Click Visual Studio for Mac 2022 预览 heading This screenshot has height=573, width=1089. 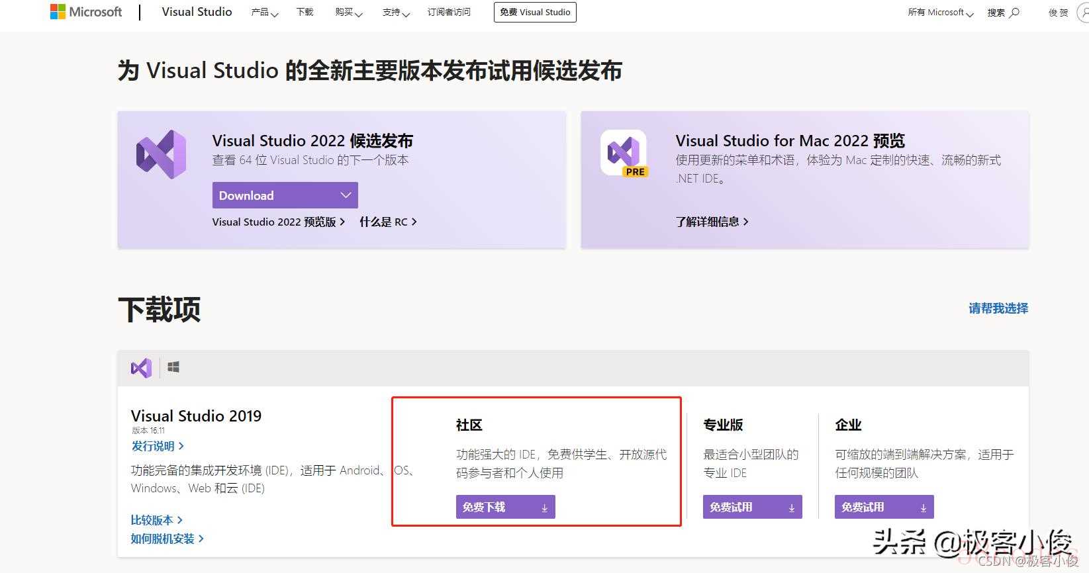point(790,140)
